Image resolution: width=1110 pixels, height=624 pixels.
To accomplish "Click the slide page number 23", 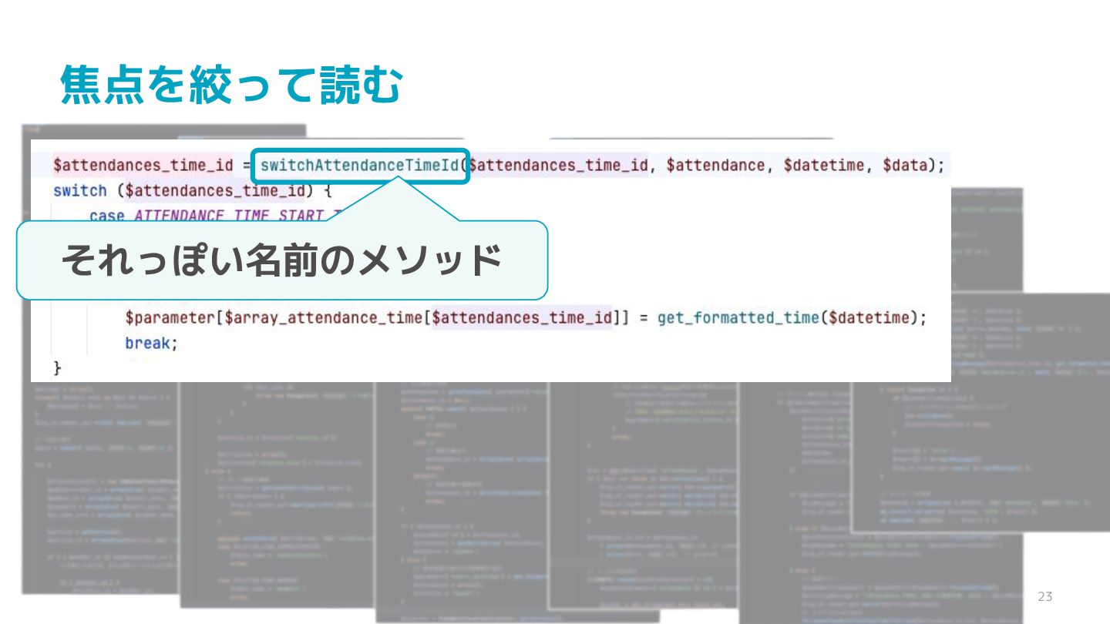I will (1045, 596).
